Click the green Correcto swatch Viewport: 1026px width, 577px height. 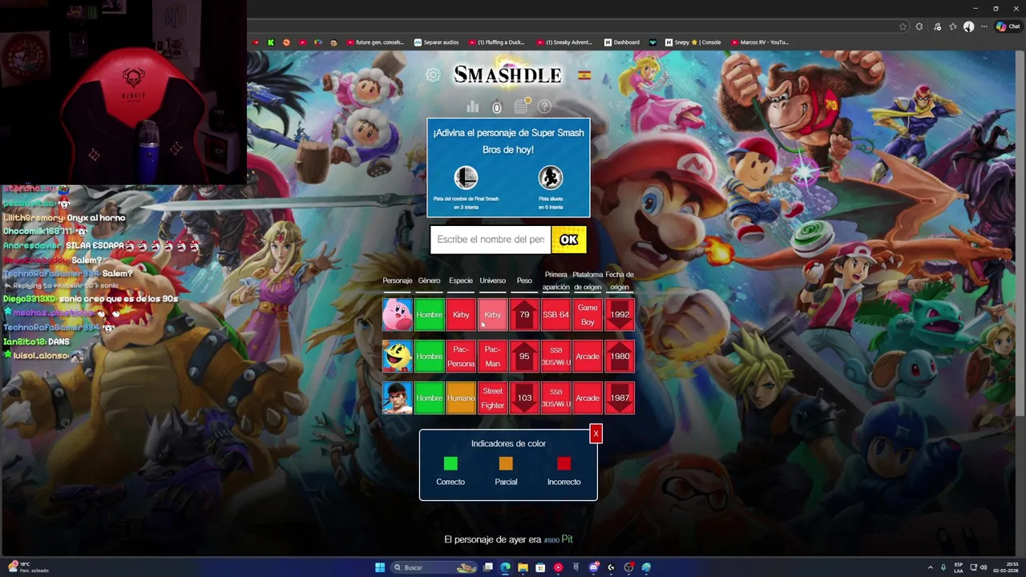(450, 463)
